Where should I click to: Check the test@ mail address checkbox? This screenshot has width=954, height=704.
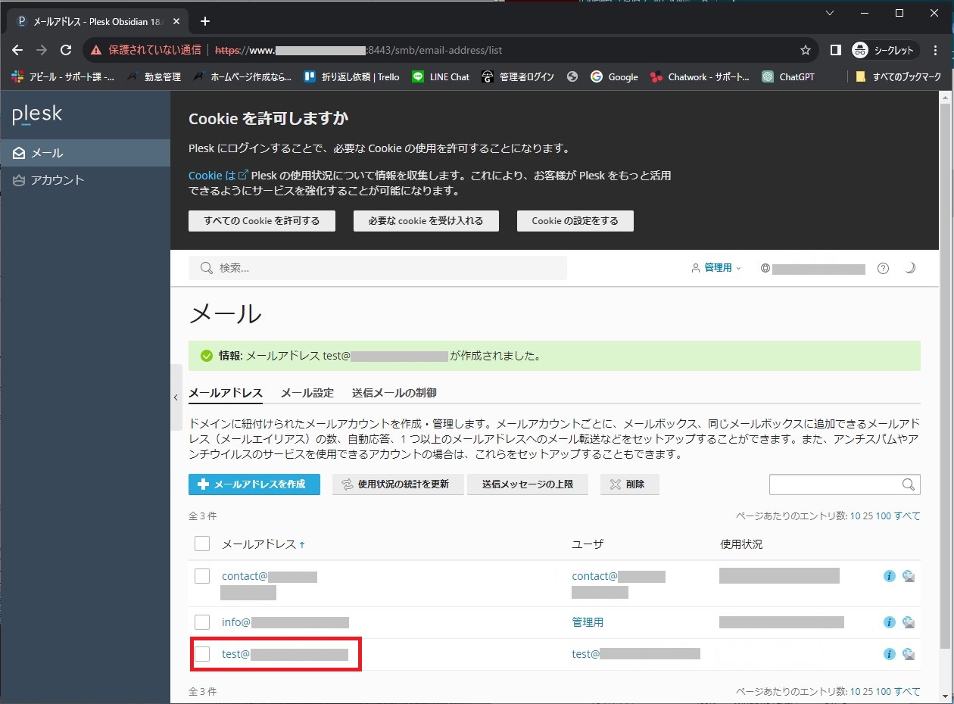tap(202, 654)
